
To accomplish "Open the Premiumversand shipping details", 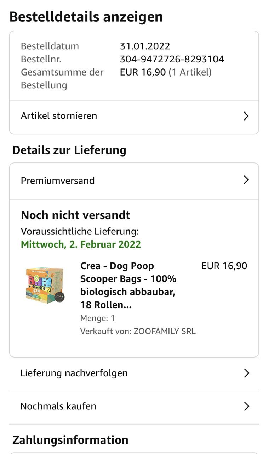I will tap(58, 181).
